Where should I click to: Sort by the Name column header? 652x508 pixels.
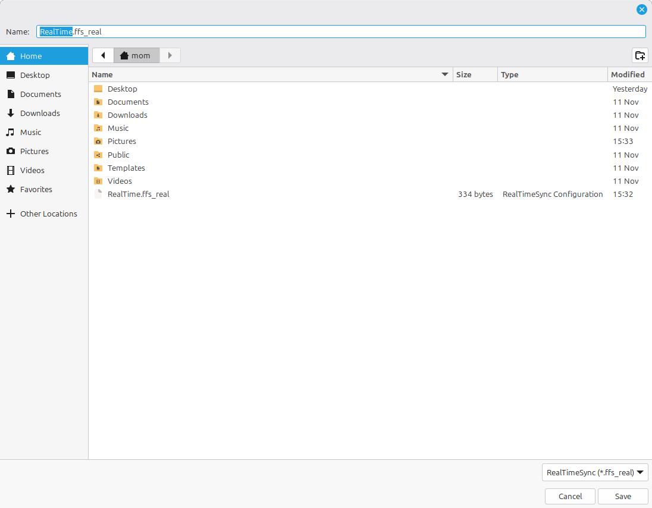[271, 74]
